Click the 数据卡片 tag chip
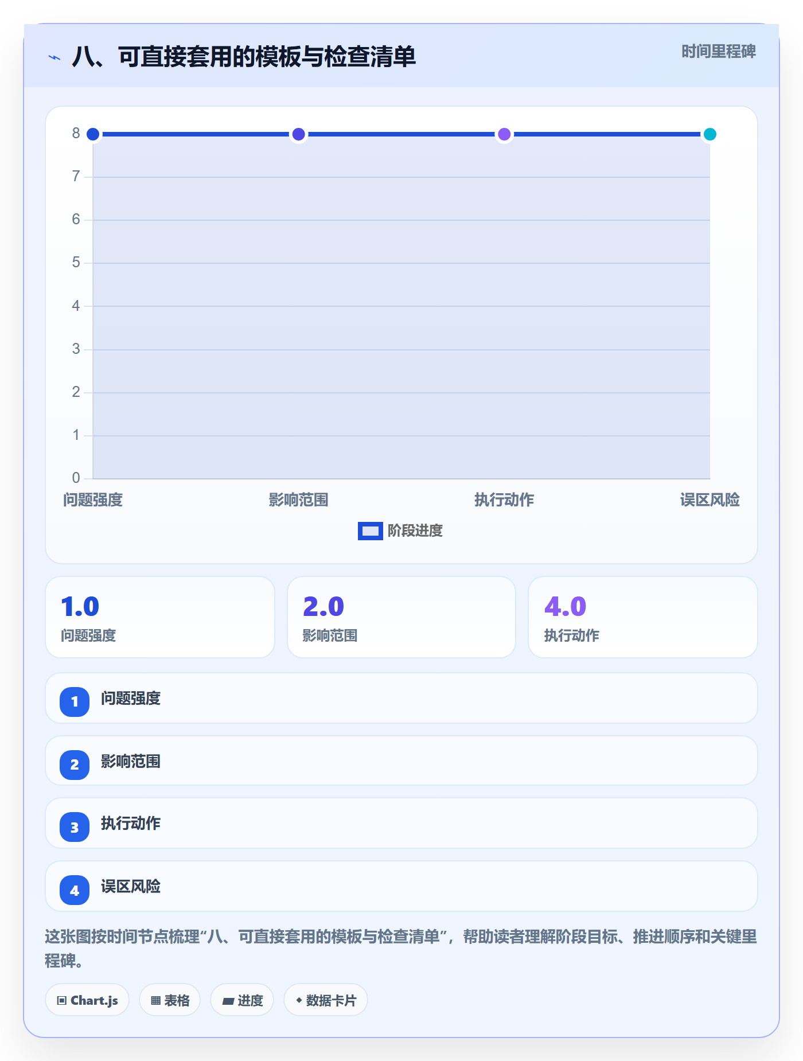Screen dimensions: 803x1061 pos(326,1000)
